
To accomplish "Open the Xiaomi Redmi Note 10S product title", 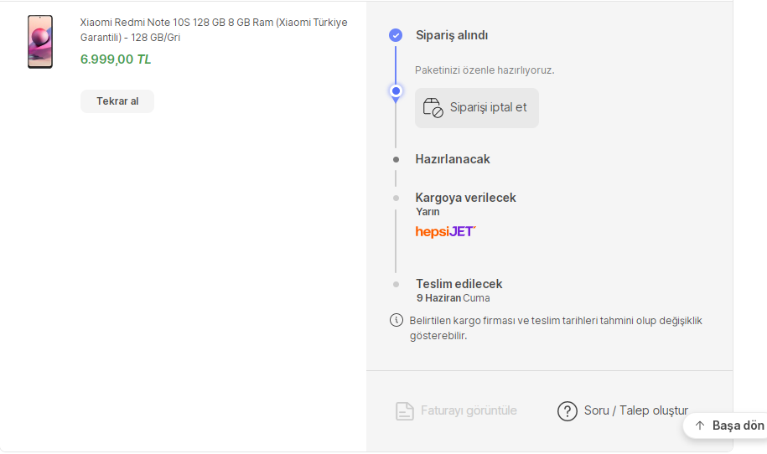I will click(x=214, y=30).
